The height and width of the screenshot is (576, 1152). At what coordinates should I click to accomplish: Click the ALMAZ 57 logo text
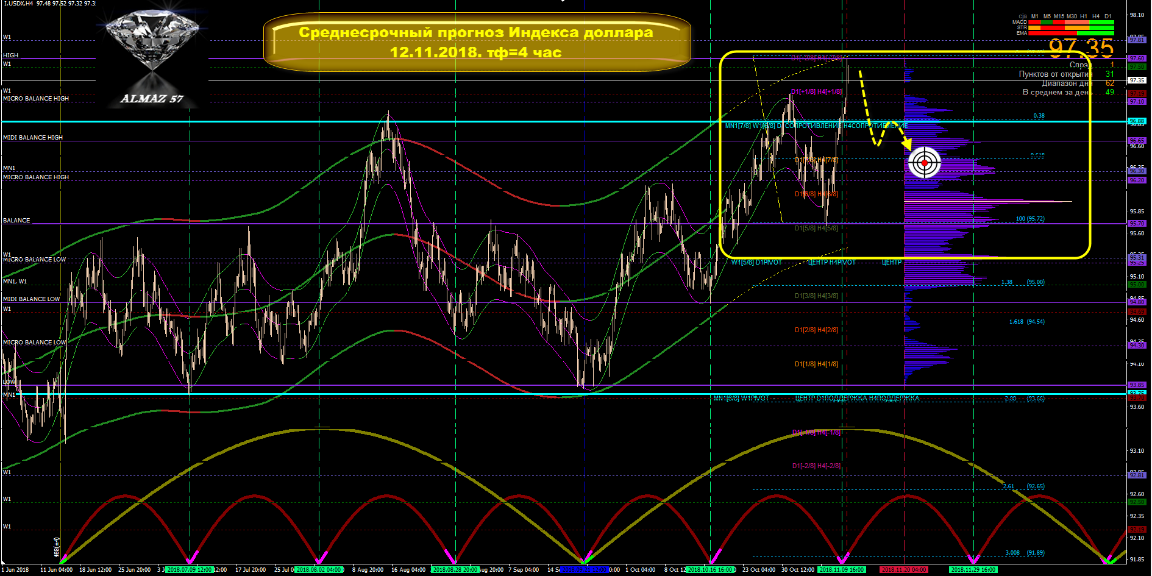(x=152, y=99)
